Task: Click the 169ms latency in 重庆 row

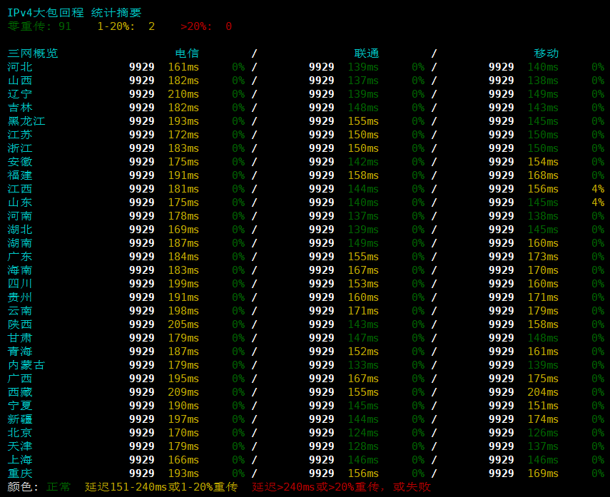Action: click(543, 473)
